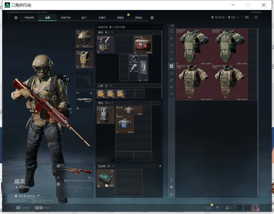Click the icon above the layers icon

[x=171, y=180]
